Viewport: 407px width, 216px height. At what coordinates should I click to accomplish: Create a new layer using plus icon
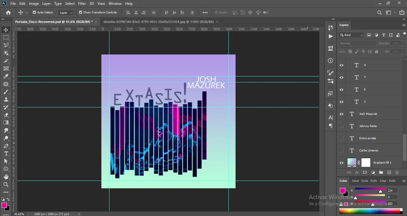389,172
